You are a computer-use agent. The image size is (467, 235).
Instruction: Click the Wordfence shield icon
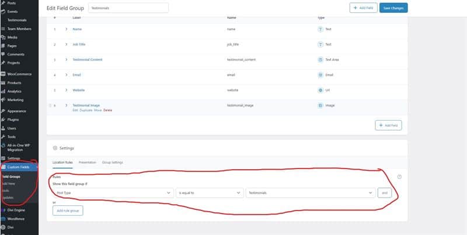pyautogui.click(x=4, y=219)
